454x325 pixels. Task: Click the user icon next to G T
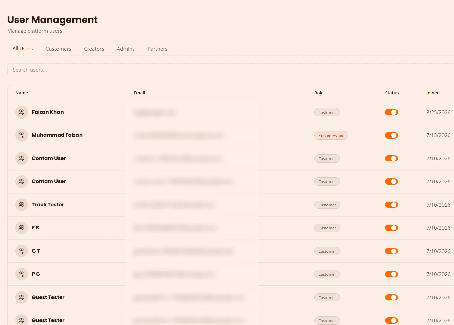tap(21, 251)
